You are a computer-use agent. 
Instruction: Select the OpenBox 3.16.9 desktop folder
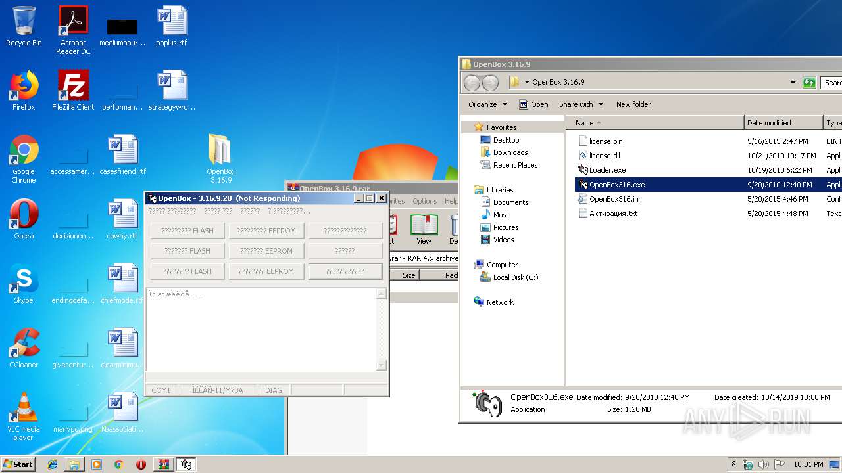coord(221,159)
